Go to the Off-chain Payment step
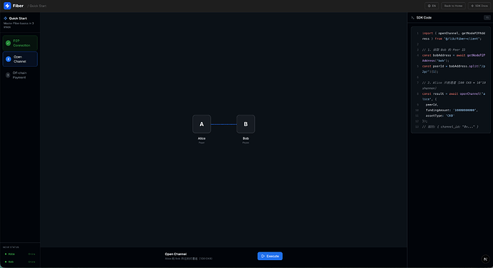Image resolution: width=493 pixels, height=268 pixels. tap(20, 75)
